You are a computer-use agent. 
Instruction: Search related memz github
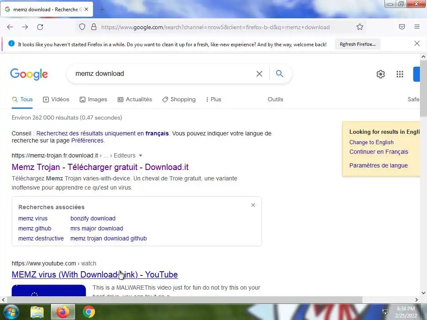(35, 229)
